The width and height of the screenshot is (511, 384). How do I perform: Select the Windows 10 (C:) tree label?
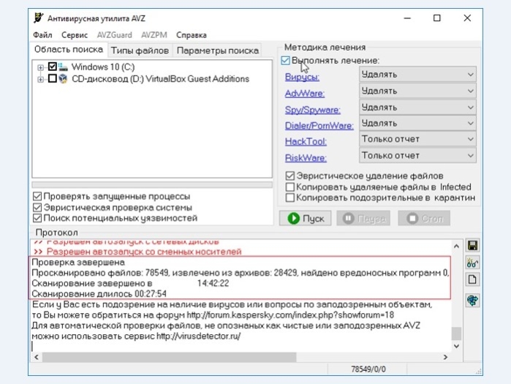(103, 67)
